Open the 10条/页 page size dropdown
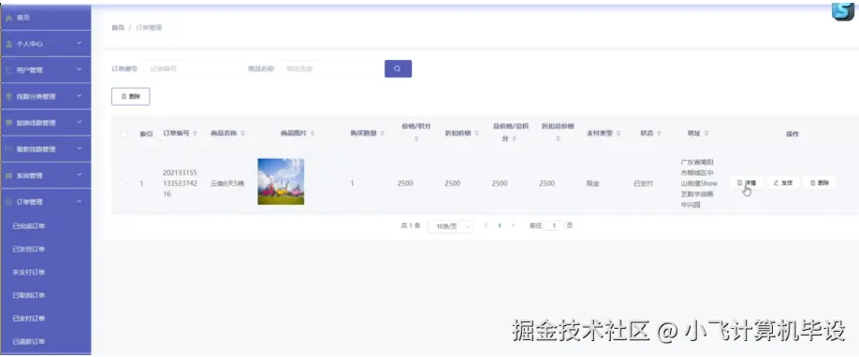Image resolution: width=859 pixels, height=357 pixels. pyautogui.click(x=450, y=226)
